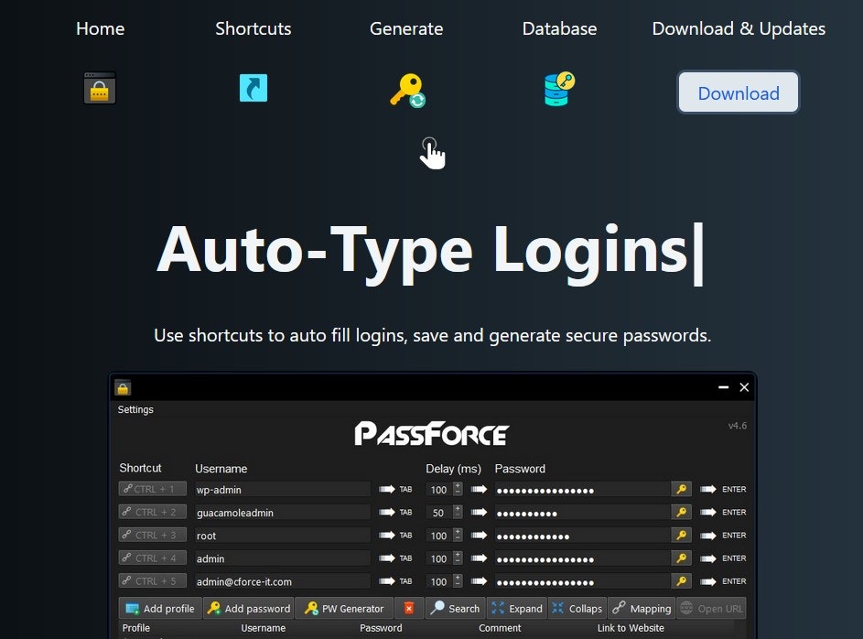This screenshot has height=639, width=863.
Task: Click the CTRL + 1 shortcut button
Action: tap(153, 489)
